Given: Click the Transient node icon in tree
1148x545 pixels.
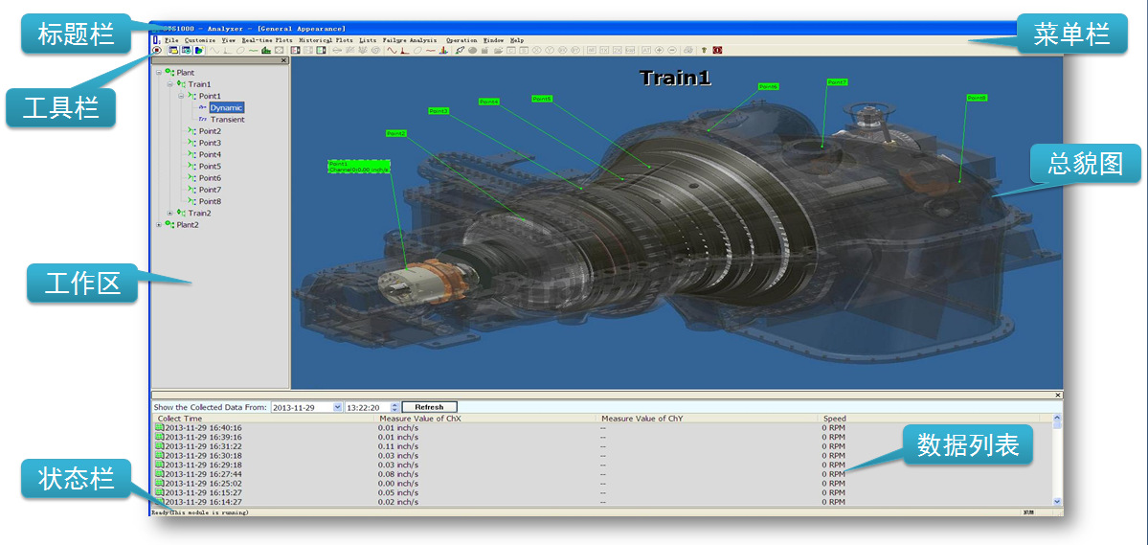Looking at the screenshot, I should tap(203, 120).
